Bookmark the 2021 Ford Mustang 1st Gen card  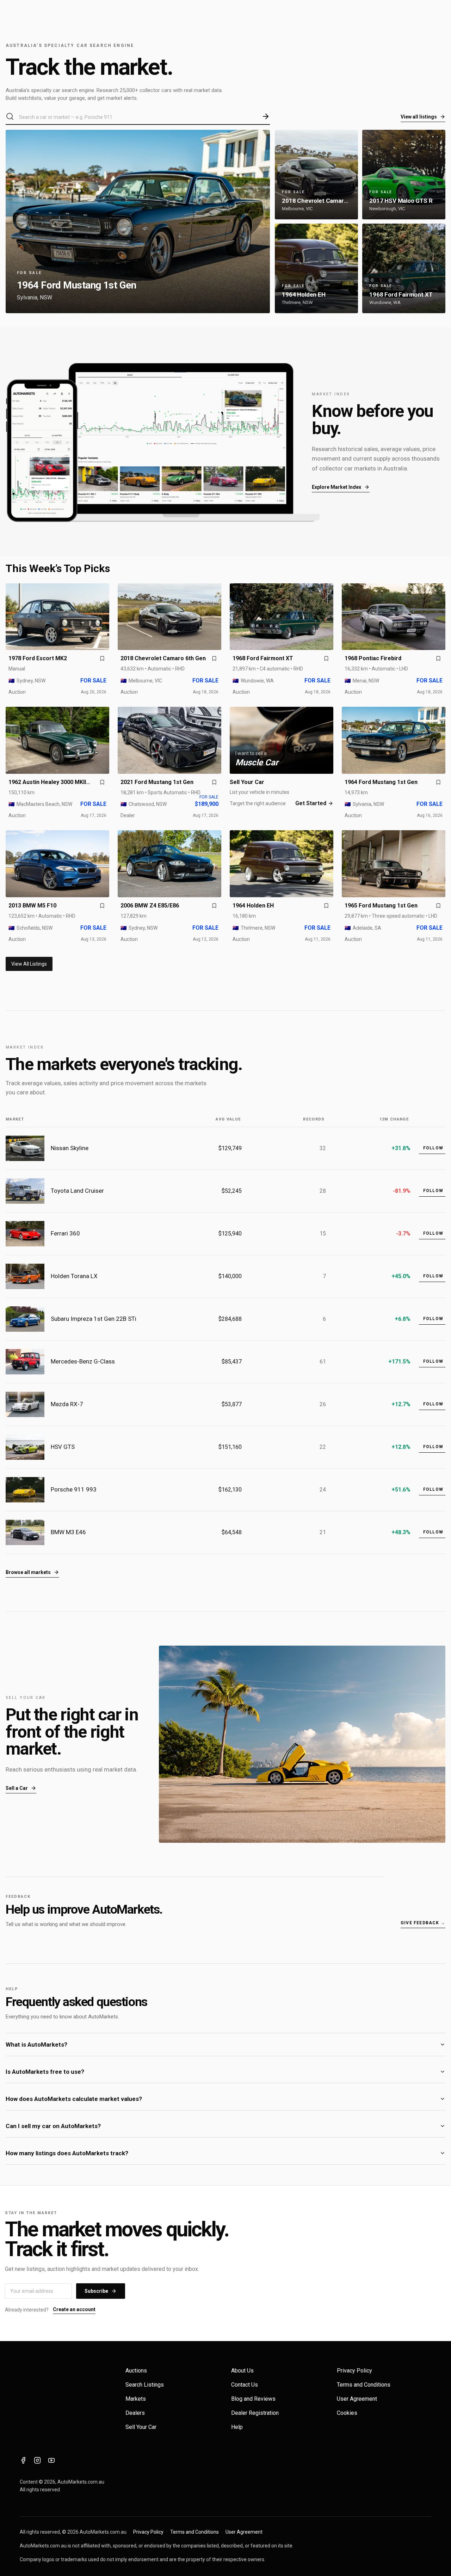click(214, 782)
